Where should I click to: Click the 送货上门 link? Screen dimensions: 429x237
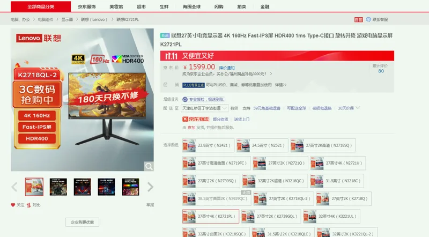[x=242, y=120]
